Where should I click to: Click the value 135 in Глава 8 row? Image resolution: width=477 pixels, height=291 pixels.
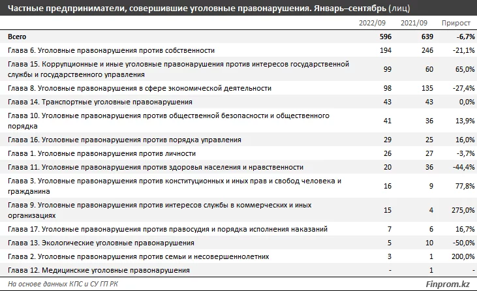(x=427, y=88)
